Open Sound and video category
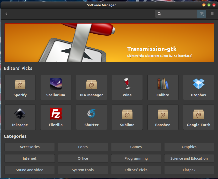Screen dimensions: 218x179 coord(30,170)
